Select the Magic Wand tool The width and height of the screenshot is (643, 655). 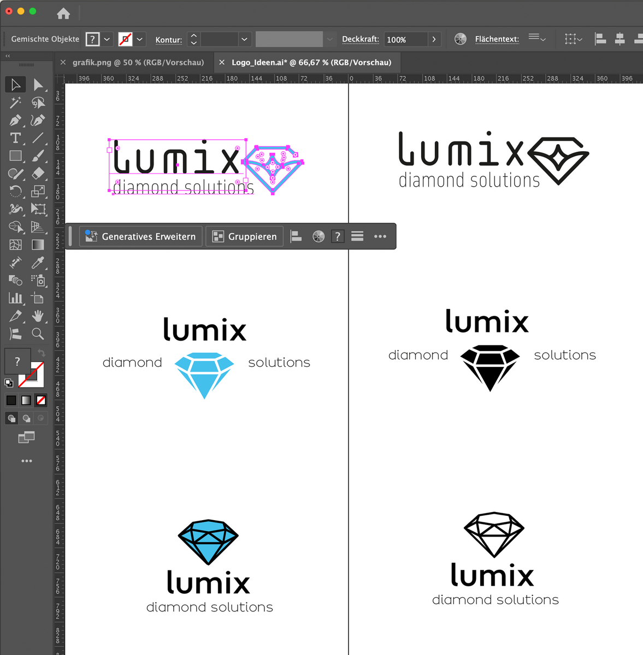15,102
